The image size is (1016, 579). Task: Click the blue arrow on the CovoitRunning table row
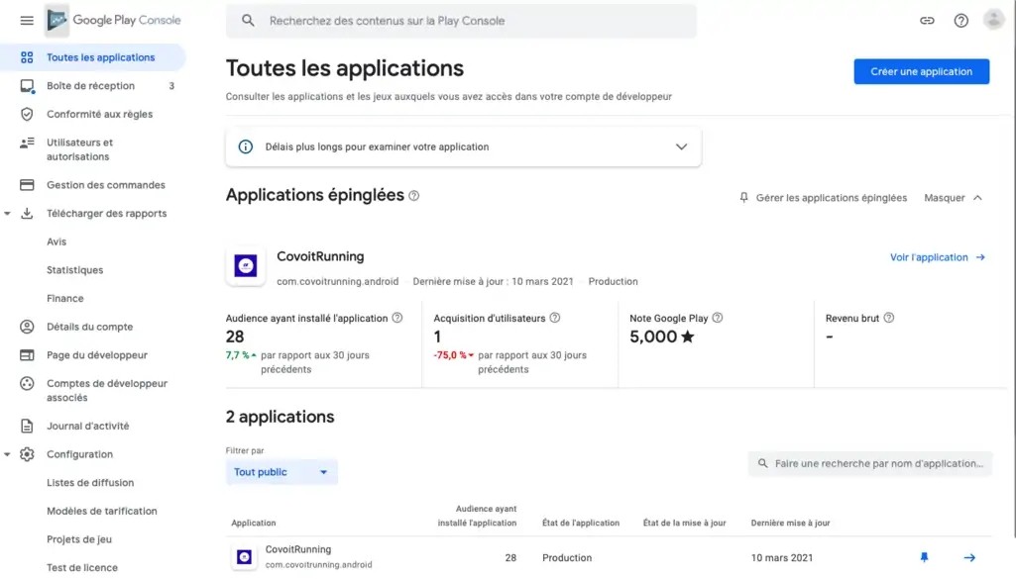[x=969, y=557]
